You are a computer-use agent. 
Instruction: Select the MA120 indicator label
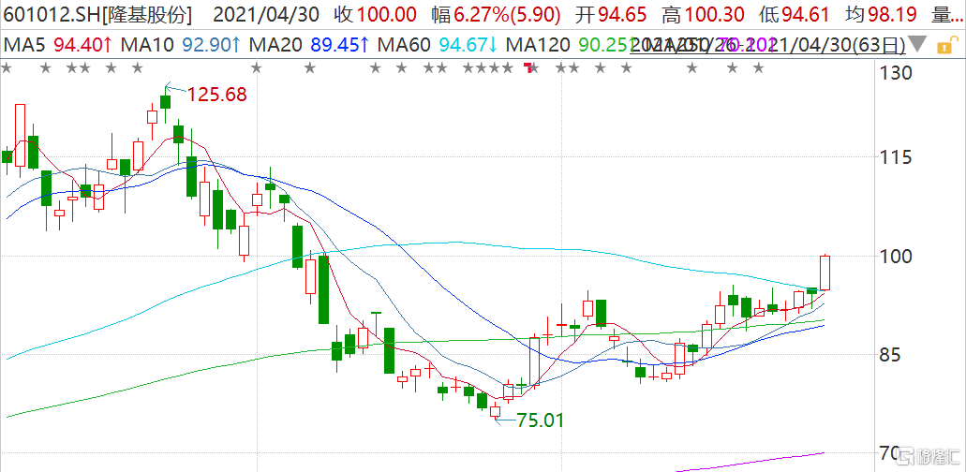click(x=570, y=45)
